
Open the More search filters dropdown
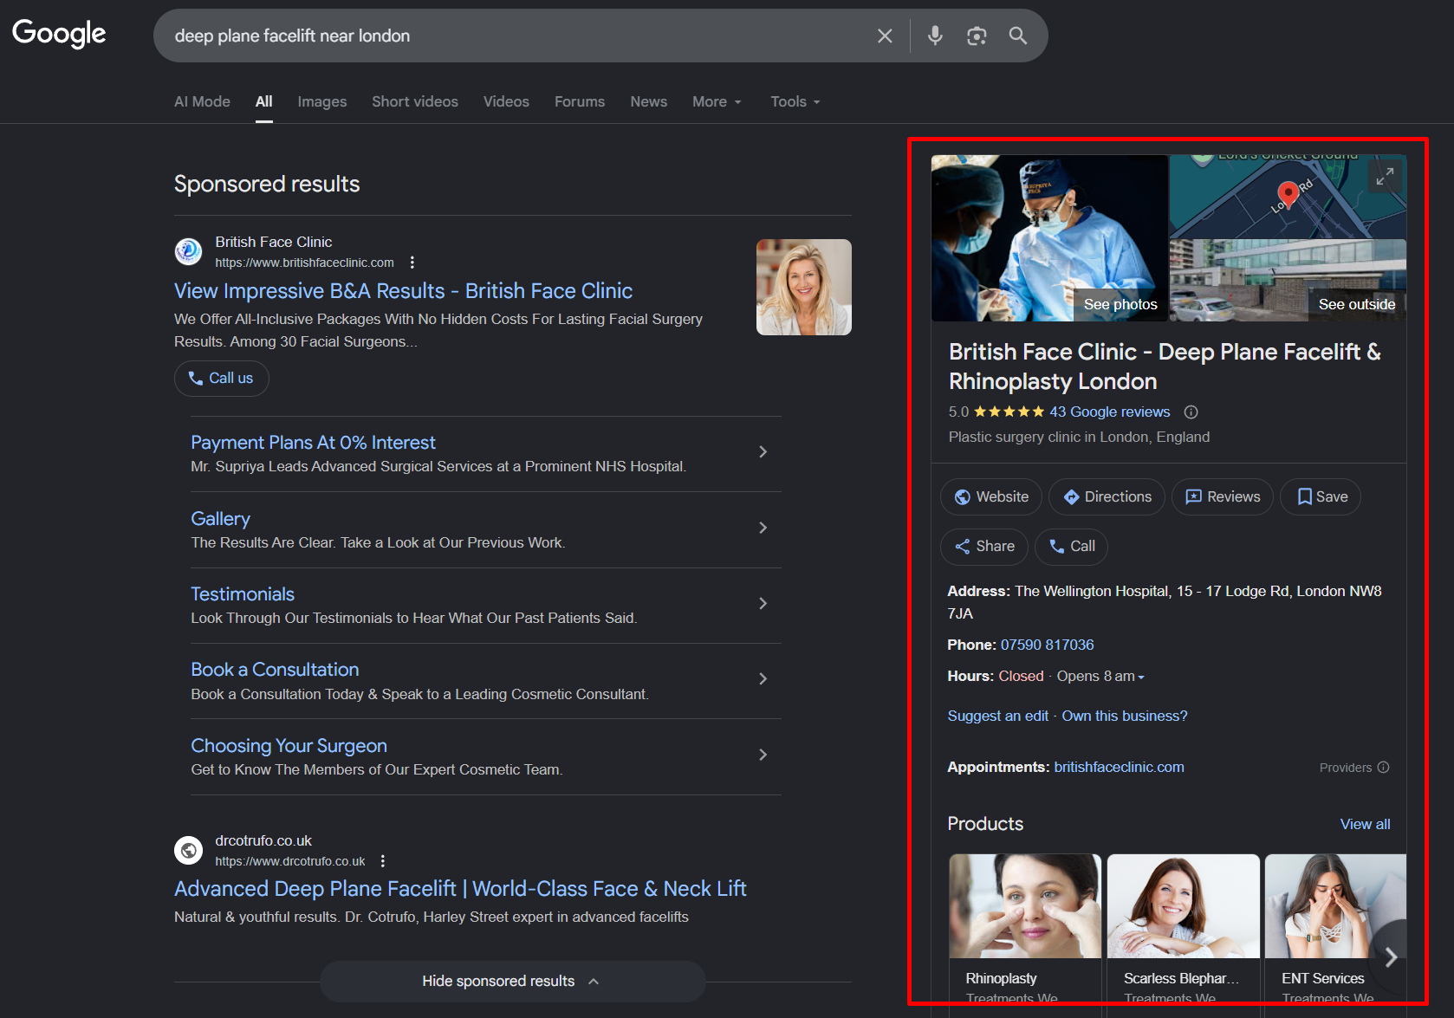click(717, 101)
